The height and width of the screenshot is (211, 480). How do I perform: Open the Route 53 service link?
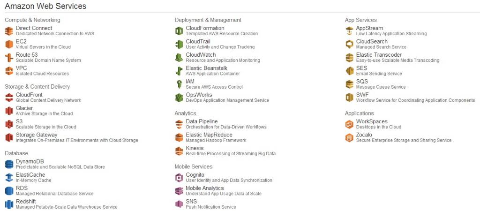coord(27,55)
